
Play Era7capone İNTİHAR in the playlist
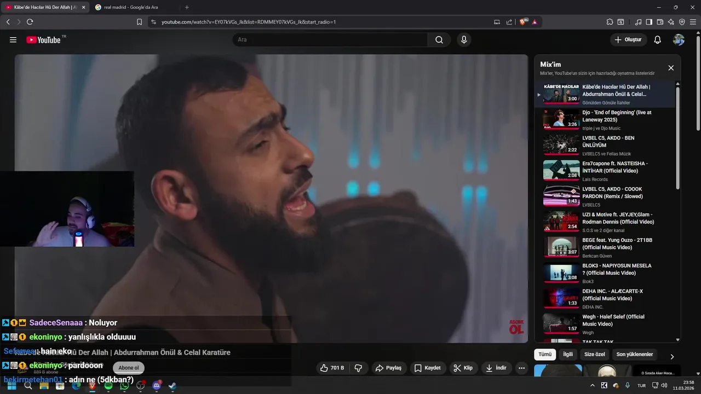click(x=605, y=171)
